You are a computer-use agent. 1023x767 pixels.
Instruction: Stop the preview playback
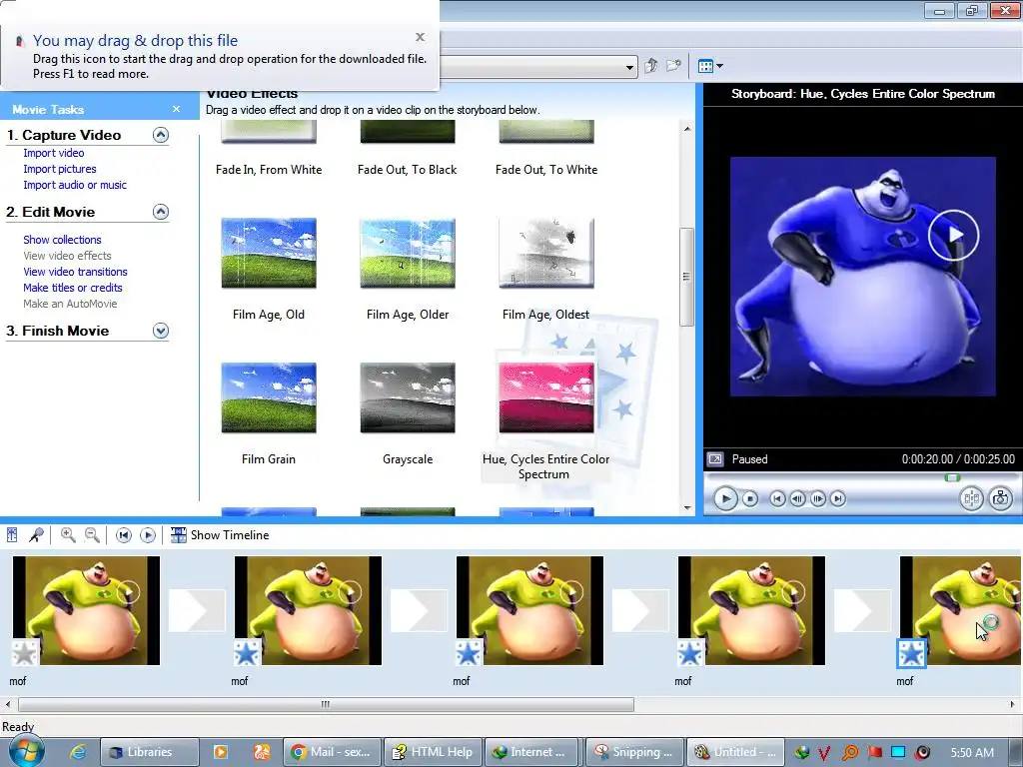[750, 499]
